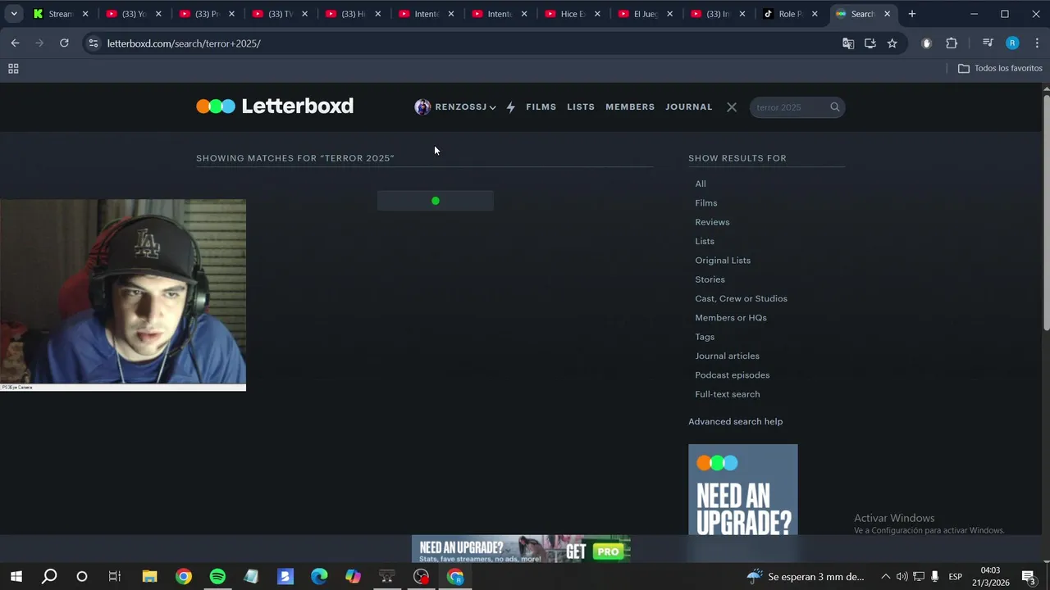Filter results by Lists
The height and width of the screenshot is (590, 1050).
[x=705, y=241]
